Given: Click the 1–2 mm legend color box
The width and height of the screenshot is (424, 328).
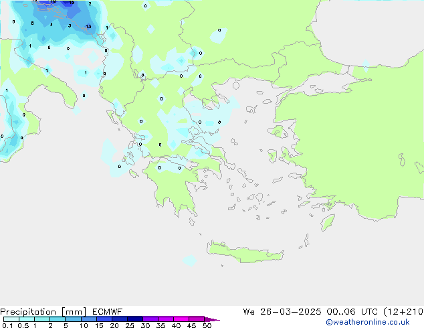Looking at the screenshot, I should pos(42,319).
